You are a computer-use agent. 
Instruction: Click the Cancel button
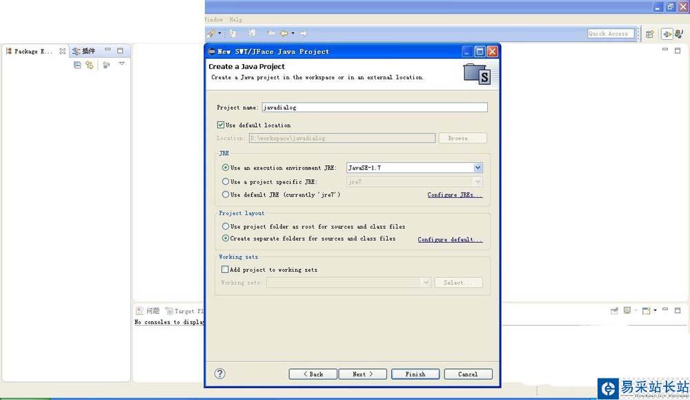click(x=468, y=374)
